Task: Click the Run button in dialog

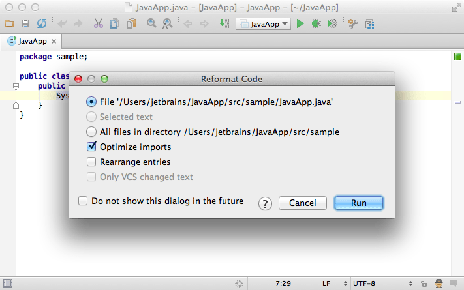Action: 359,203
